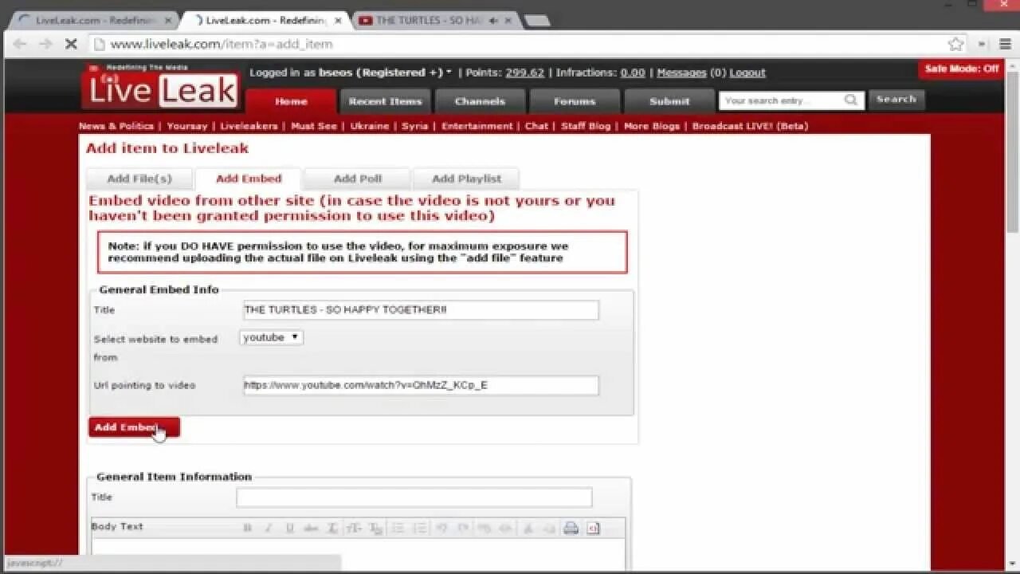Viewport: 1020px width, 574px height.
Task: Go to Home in main navigation
Action: (291, 101)
